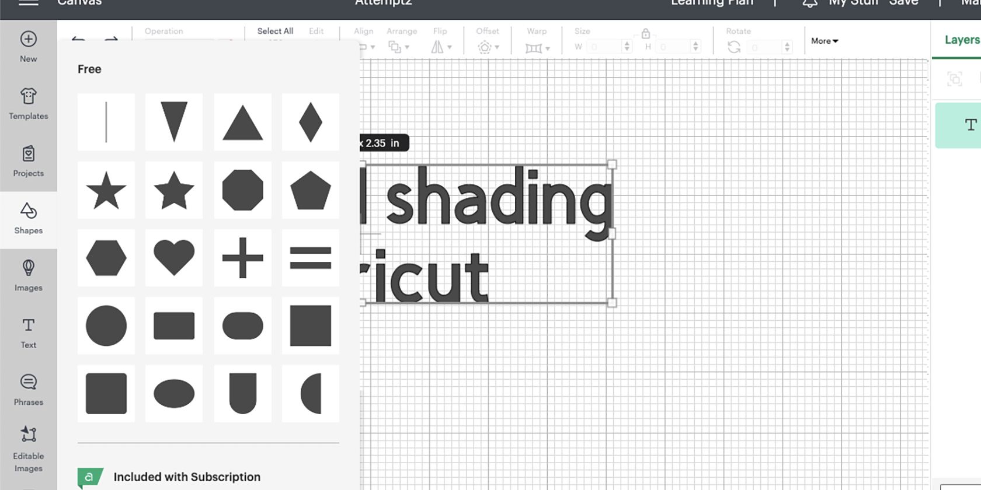
Task: Open the Templates panel
Action: click(x=28, y=104)
